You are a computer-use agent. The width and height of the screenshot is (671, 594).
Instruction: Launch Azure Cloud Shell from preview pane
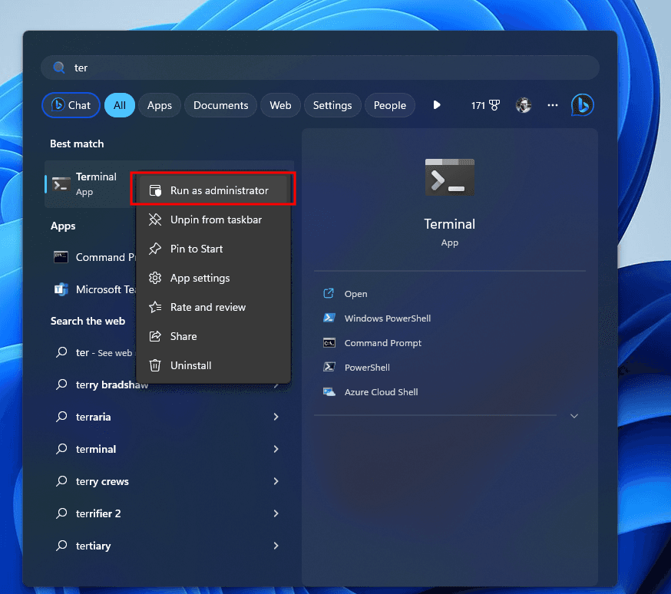pyautogui.click(x=449, y=391)
